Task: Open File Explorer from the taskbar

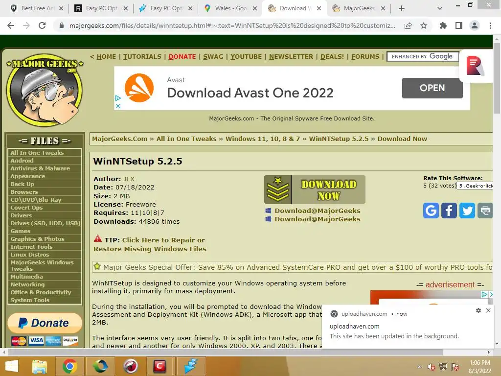Action: pos(40,366)
